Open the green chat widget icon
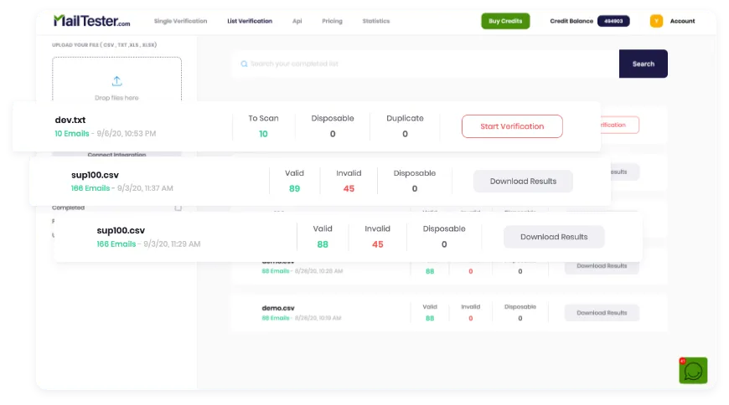This screenshot has height=405, width=729. click(x=693, y=370)
